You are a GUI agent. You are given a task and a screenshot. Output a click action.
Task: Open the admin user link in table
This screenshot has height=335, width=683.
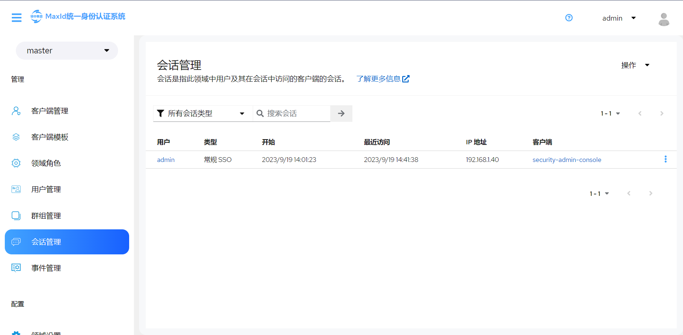tap(166, 160)
